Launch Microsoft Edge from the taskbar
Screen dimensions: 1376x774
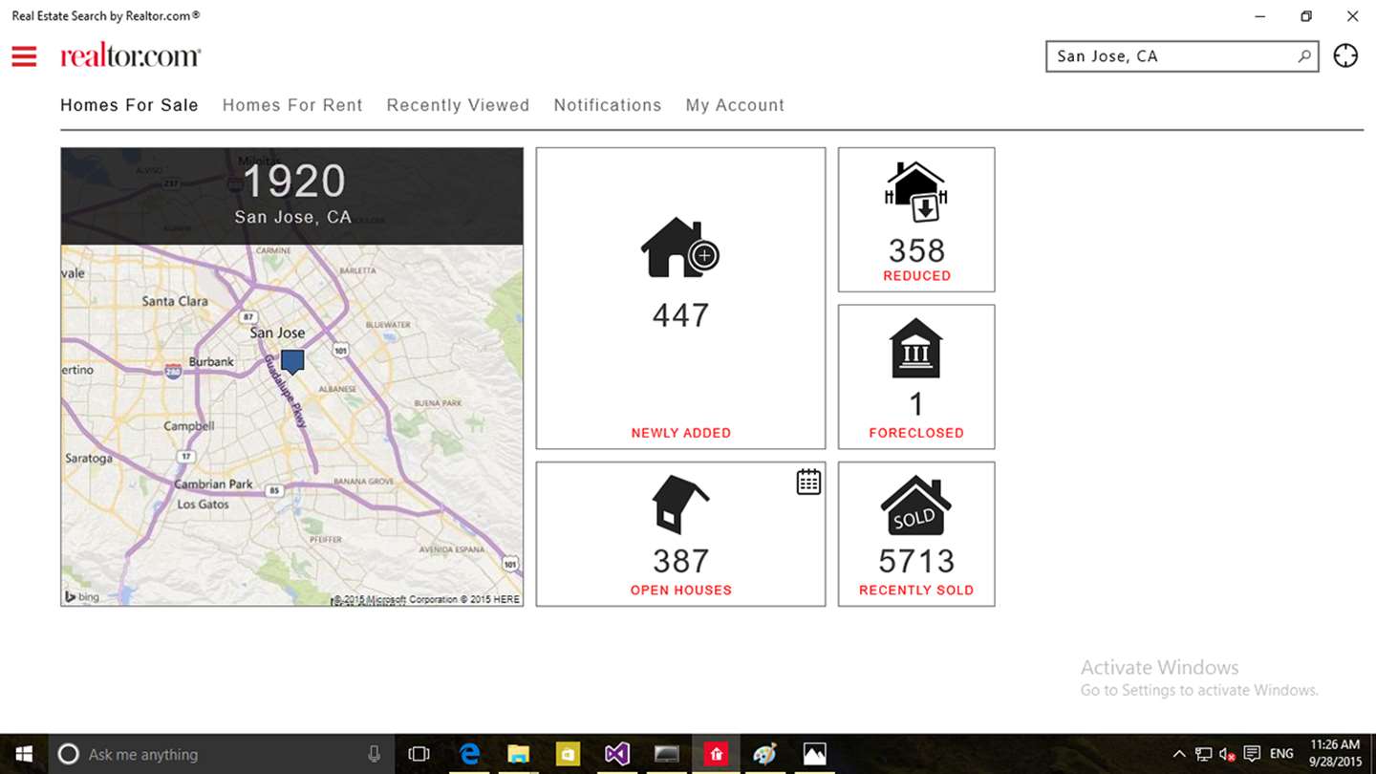[x=469, y=754]
